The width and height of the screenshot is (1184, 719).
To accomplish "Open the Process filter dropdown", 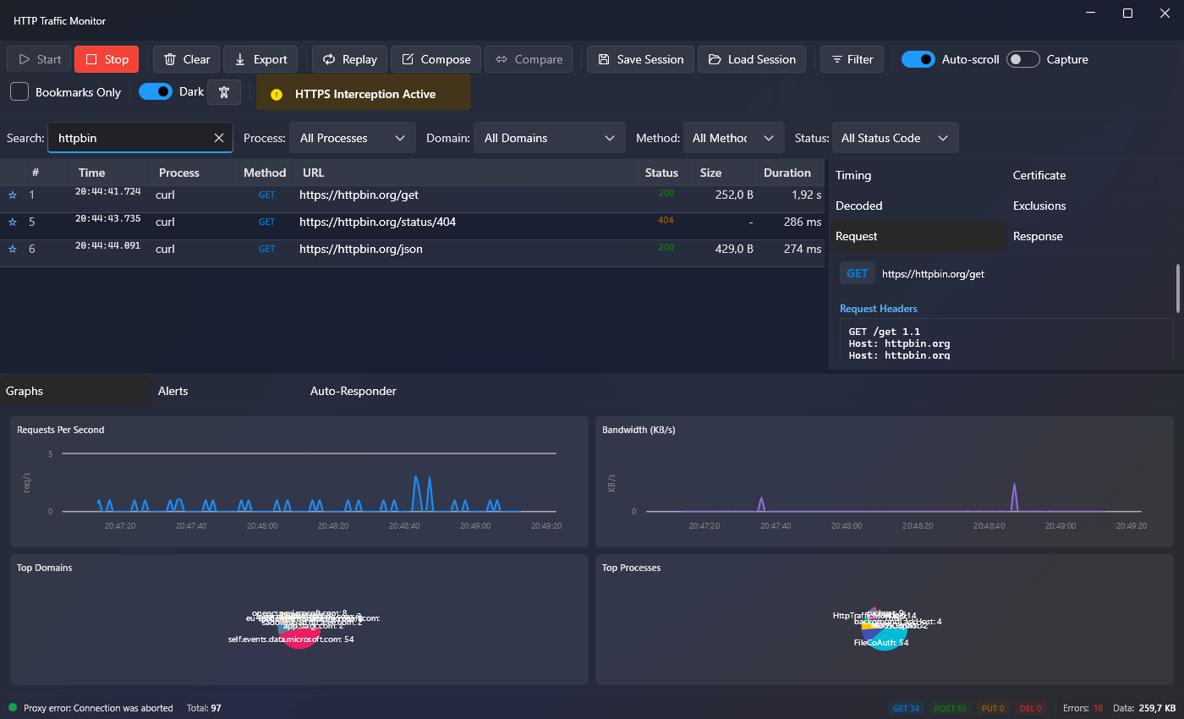I will click(353, 138).
